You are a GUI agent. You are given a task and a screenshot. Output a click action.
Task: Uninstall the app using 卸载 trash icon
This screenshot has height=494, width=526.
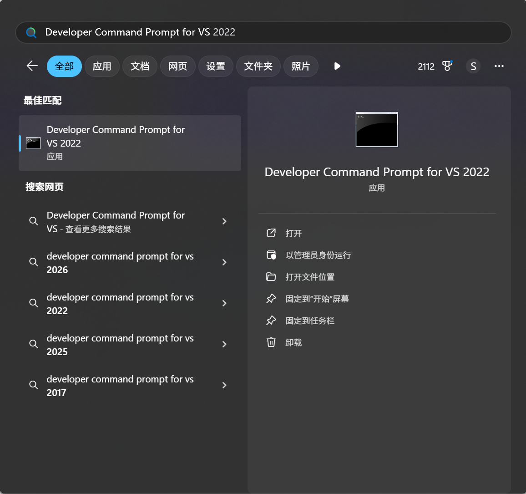[271, 342]
